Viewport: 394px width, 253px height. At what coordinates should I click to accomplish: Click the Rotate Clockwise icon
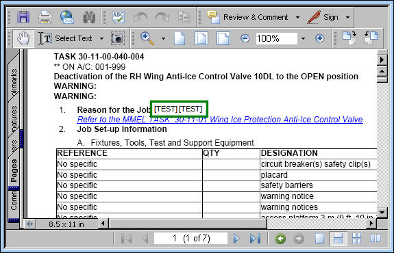pyautogui.click(x=349, y=38)
